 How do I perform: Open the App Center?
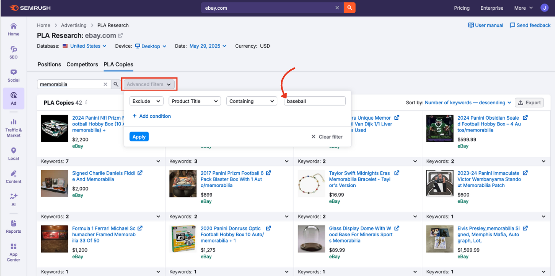tap(13, 252)
